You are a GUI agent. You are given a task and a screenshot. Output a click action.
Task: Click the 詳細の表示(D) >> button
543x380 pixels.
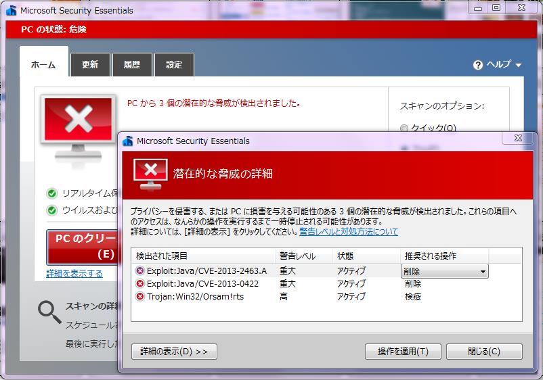[x=174, y=352]
